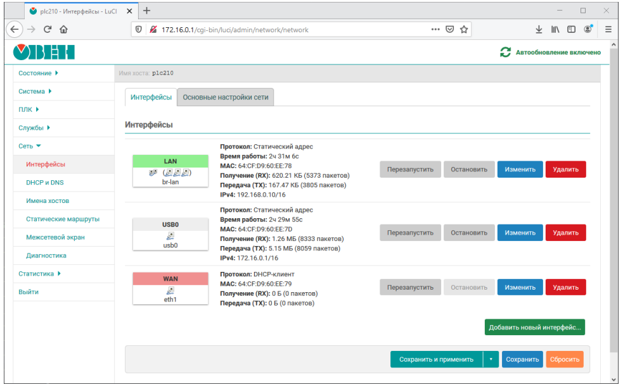
Task: Open the Firefox hamburger menu
Action: pos(608,29)
